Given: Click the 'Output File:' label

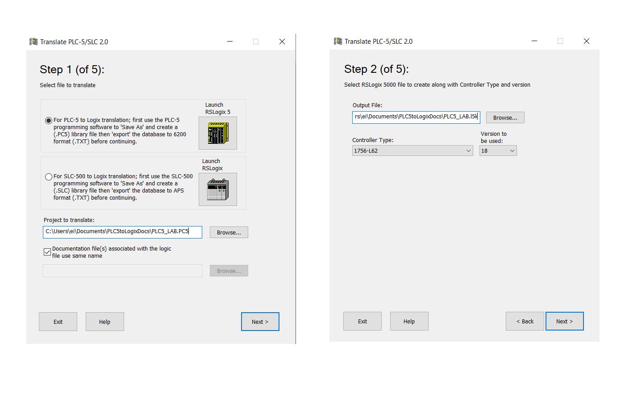Looking at the screenshot, I should click(367, 105).
